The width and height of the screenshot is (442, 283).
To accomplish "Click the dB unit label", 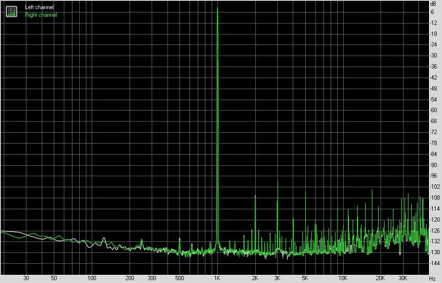I will tap(433, 4).
